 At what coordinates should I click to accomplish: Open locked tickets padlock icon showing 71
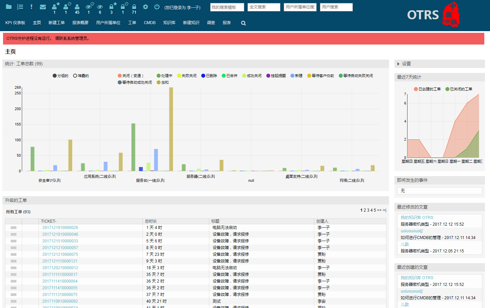134,7
